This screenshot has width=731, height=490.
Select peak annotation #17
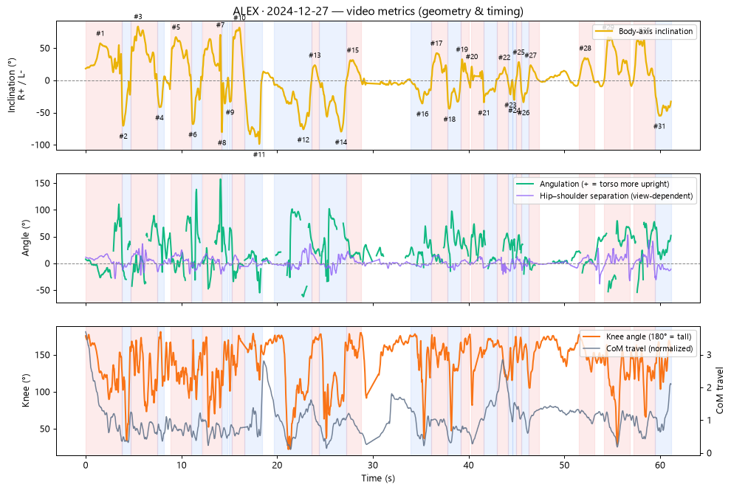[436, 44]
